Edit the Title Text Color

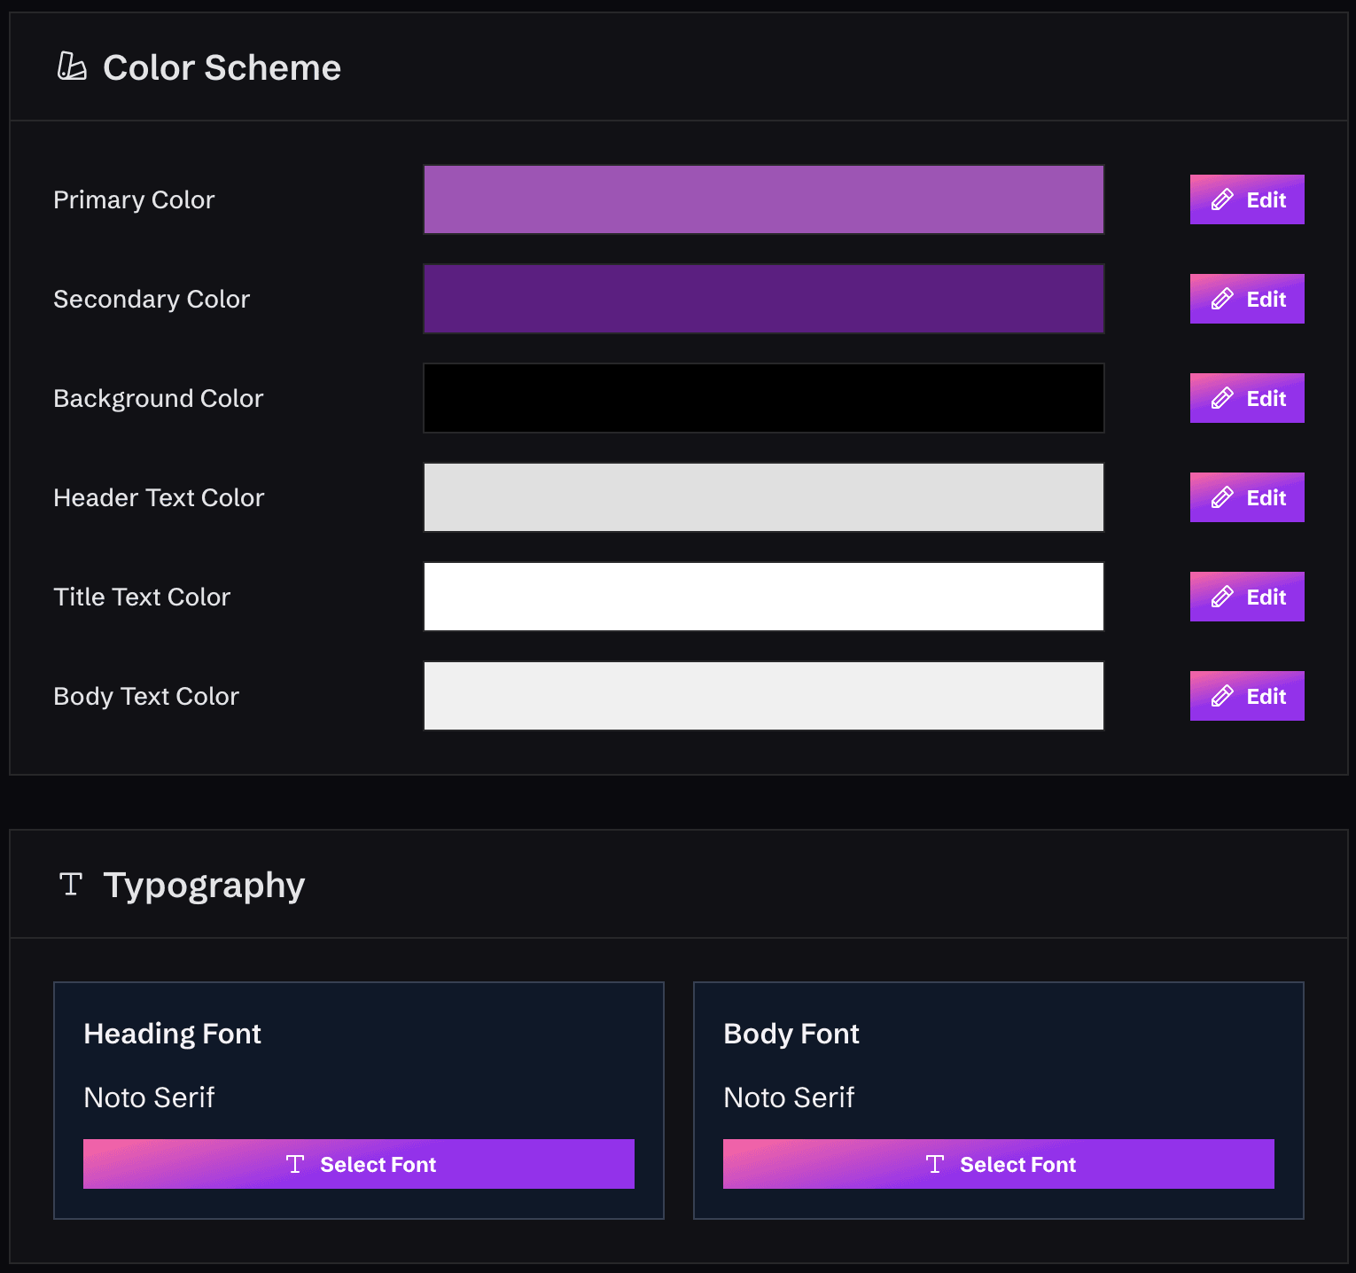pos(1247,597)
